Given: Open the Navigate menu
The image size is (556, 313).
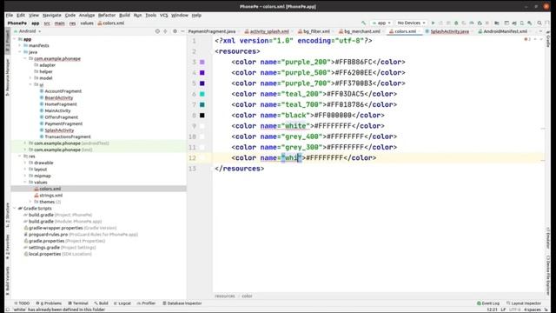Looking at the screenshot, I should coord(52,16).
